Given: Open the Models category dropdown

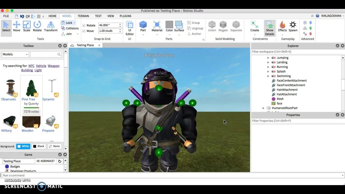Looking at the screenshot, I should click(15, 54).
